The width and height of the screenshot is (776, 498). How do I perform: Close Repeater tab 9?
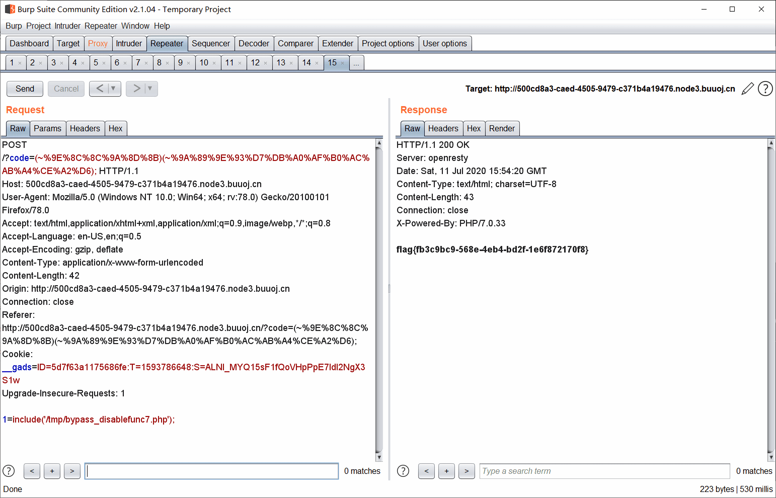coord(188,63)
